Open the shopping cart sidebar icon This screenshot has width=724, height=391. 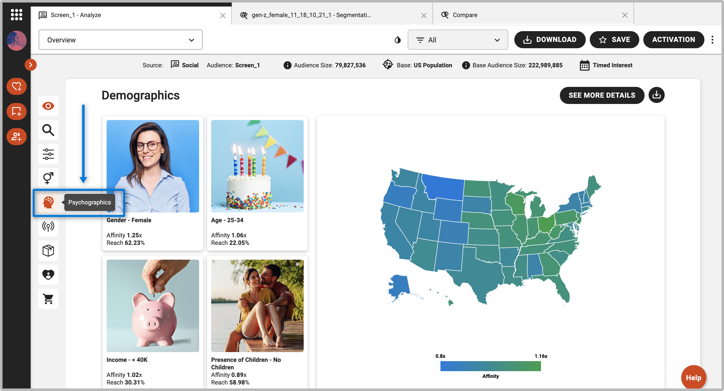[x=48, y=299]
